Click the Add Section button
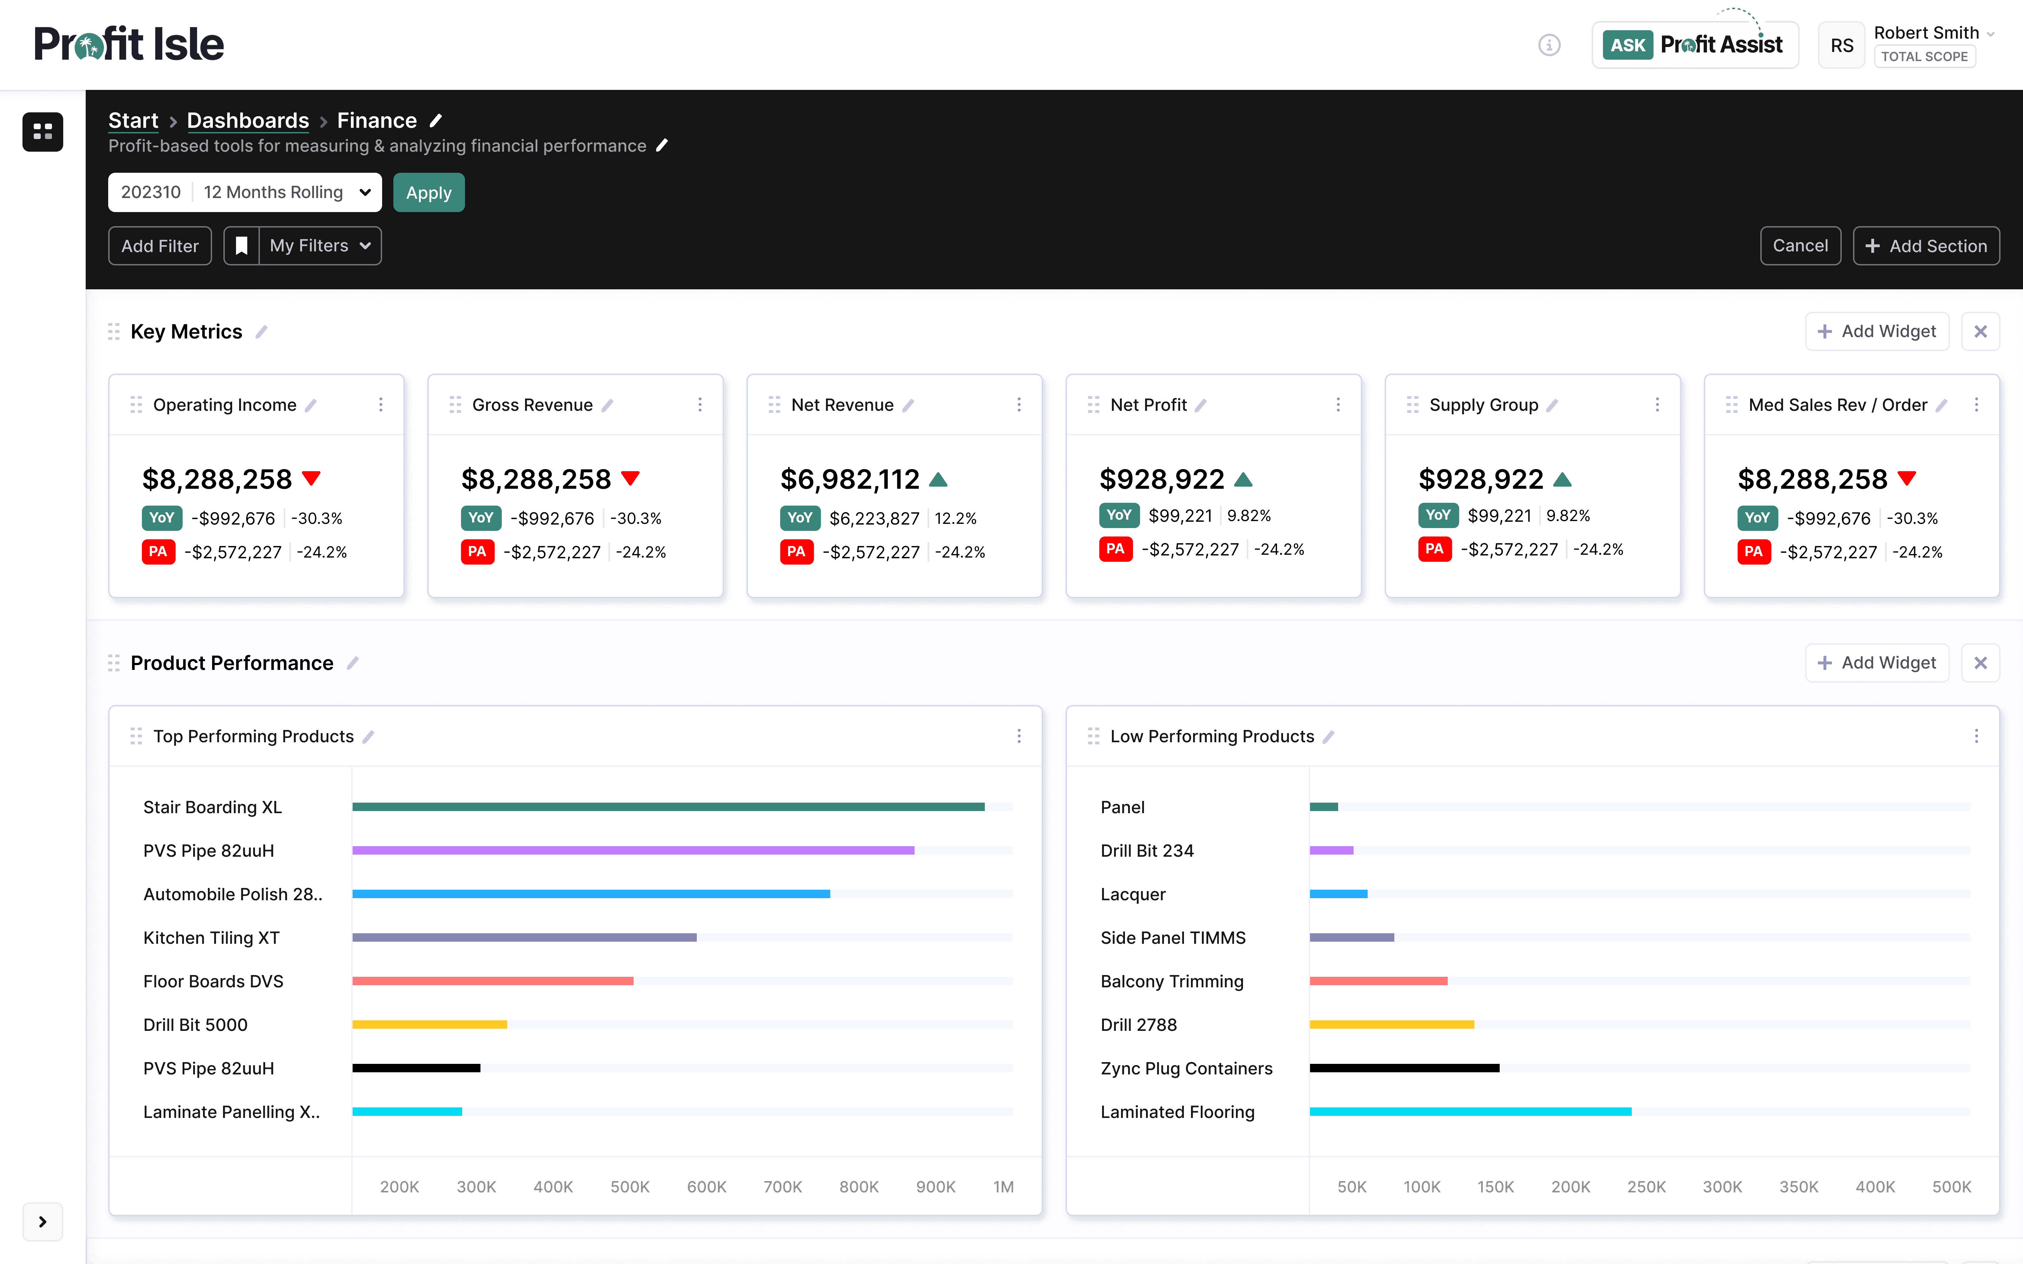2023x1264 pixels. click(1926, 246)
